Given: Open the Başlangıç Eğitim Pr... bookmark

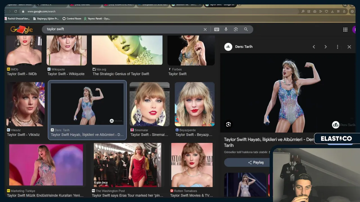Looking at the screenshot, I should point(46,19).
